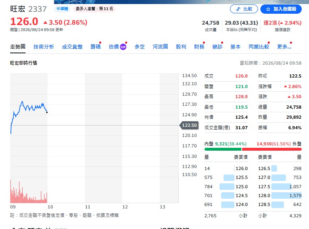
Task: Switch to the 多空 tab
Action: [x=140, y=47]
